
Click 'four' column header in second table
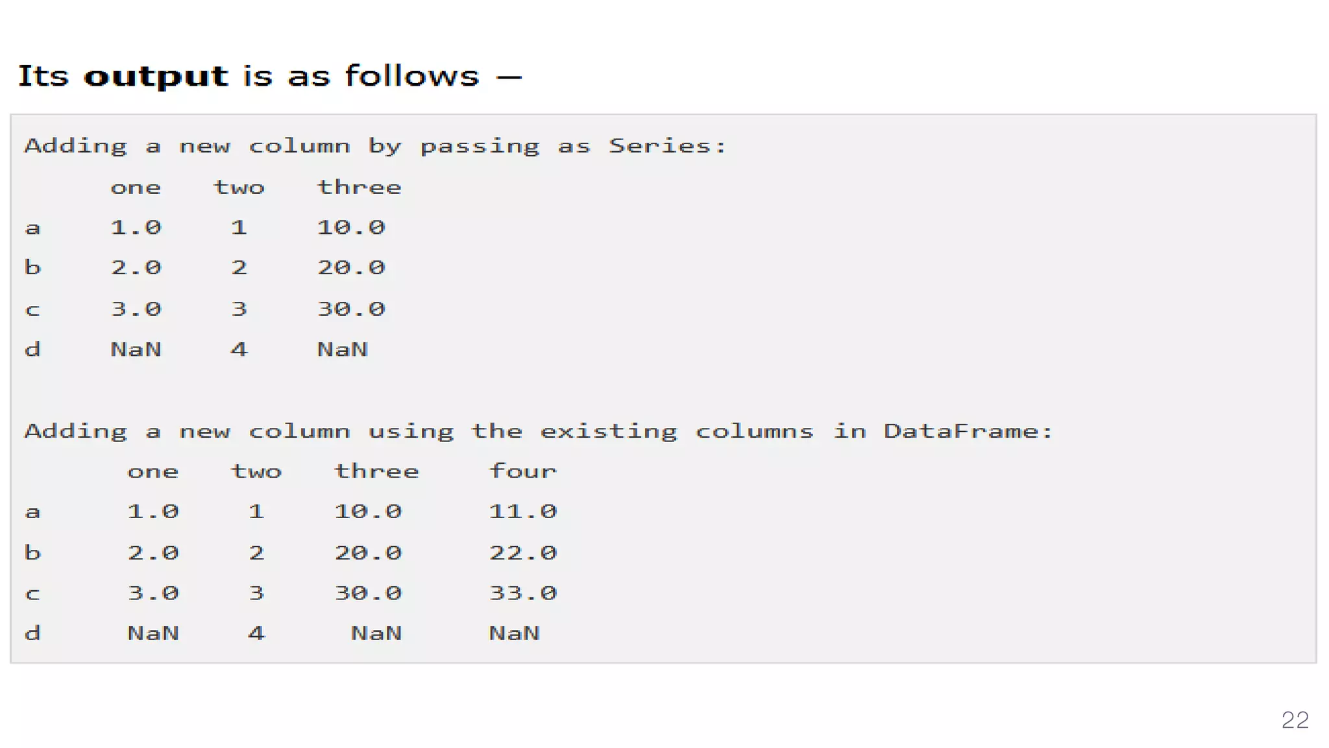pyautogui.click(x=523, y=470)
